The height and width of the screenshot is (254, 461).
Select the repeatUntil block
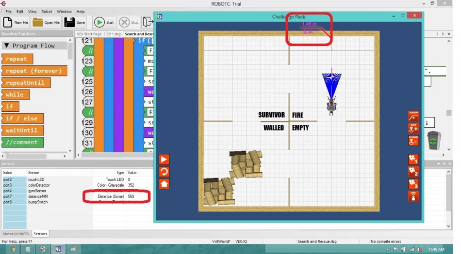pos(26,83)
